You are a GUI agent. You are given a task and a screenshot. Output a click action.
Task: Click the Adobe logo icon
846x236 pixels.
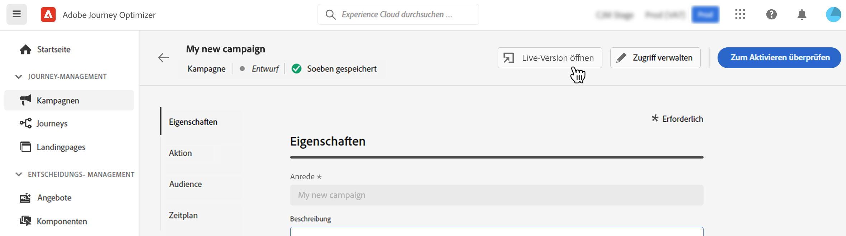tap(48, 15)
